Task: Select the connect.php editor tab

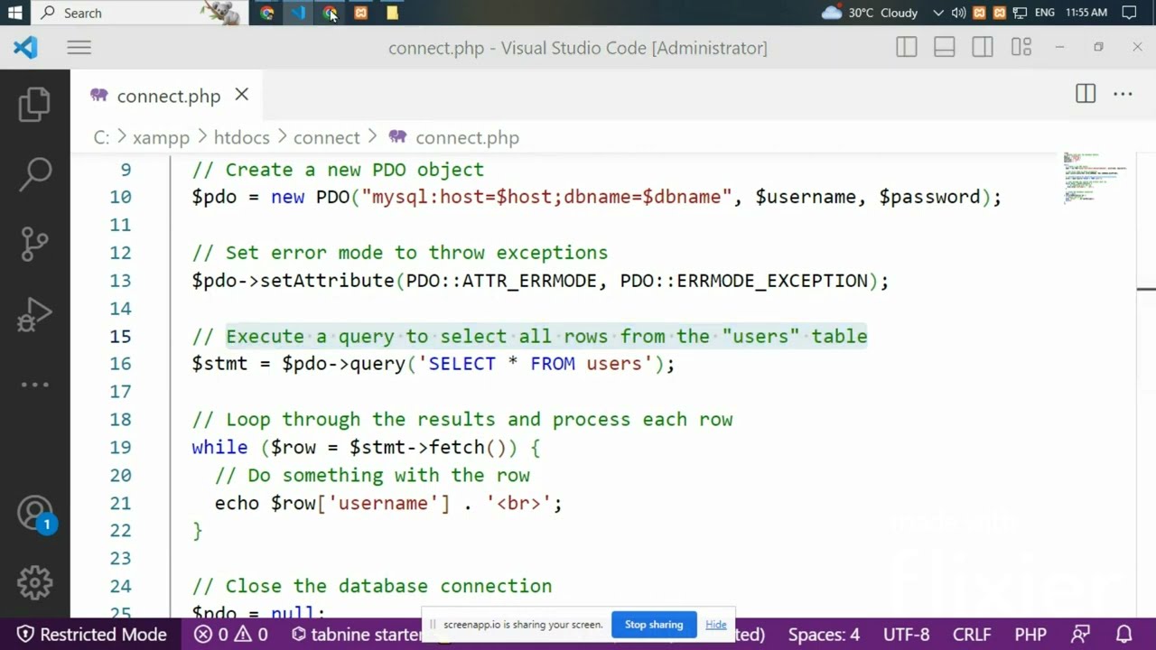Action: [x=168, y=95]
